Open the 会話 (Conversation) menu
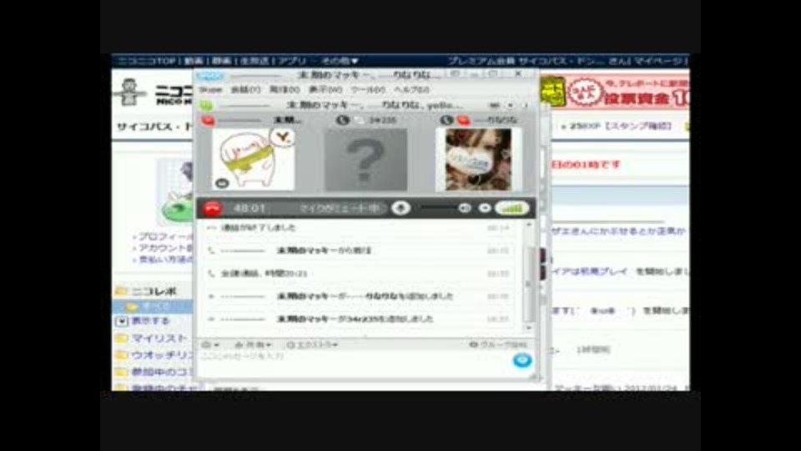801x451 pixels. pos(245,89)
